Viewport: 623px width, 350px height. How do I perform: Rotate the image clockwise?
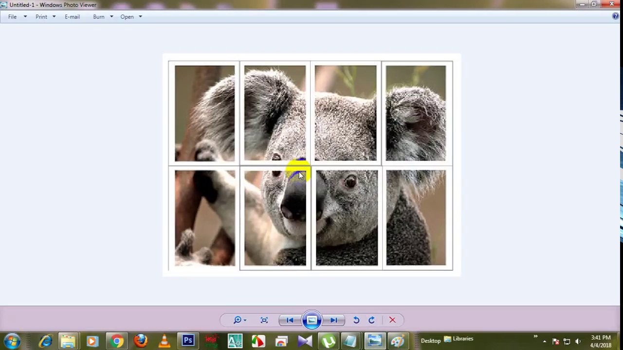tap(372, 320)
